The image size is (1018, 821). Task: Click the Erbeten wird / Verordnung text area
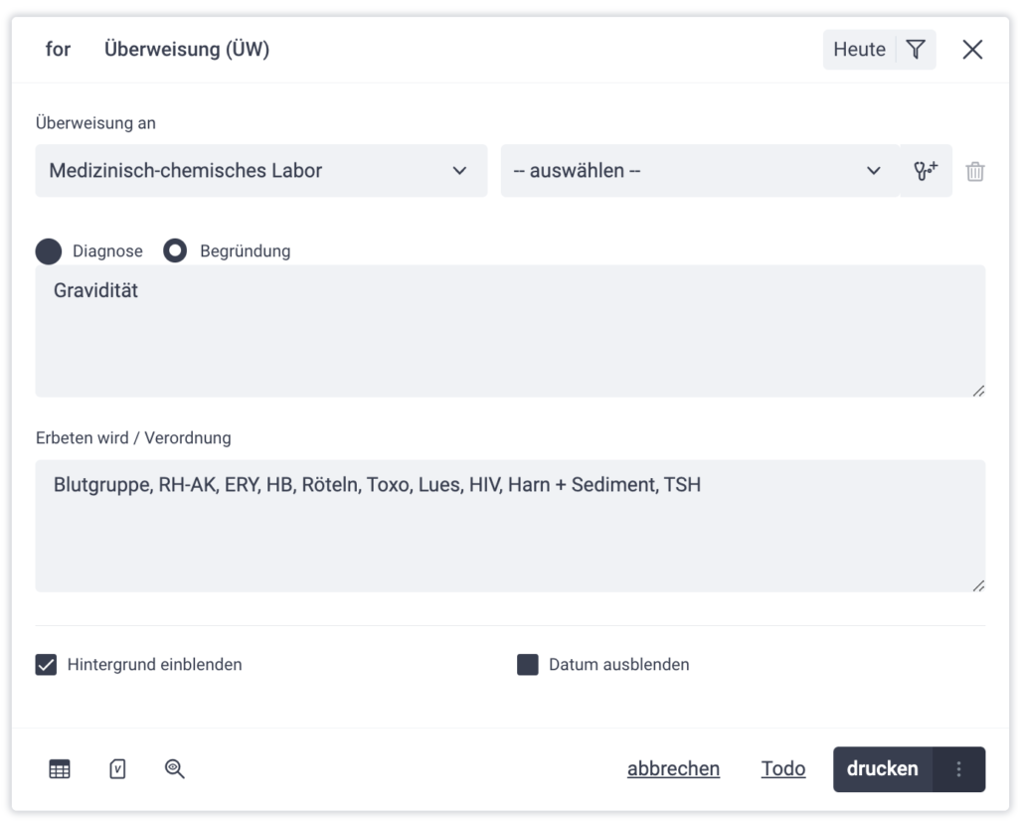(x=510, y=526)
